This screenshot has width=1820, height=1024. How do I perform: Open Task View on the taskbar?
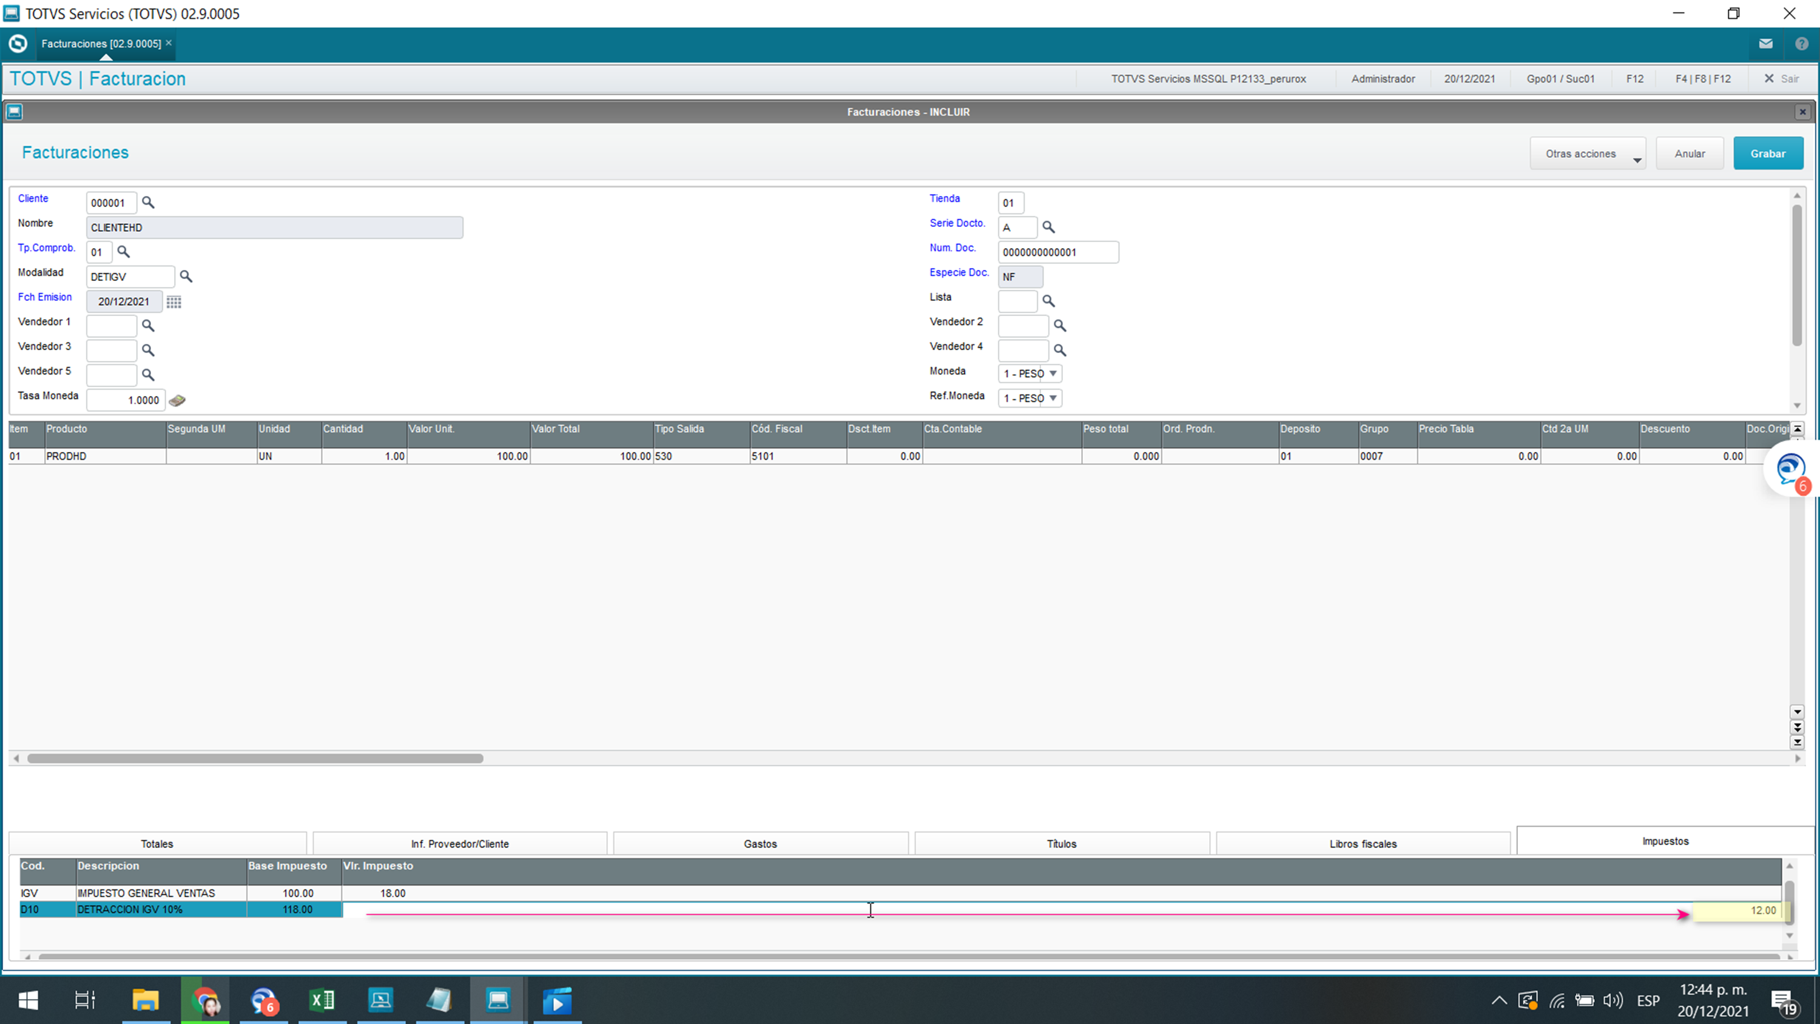86,1000
